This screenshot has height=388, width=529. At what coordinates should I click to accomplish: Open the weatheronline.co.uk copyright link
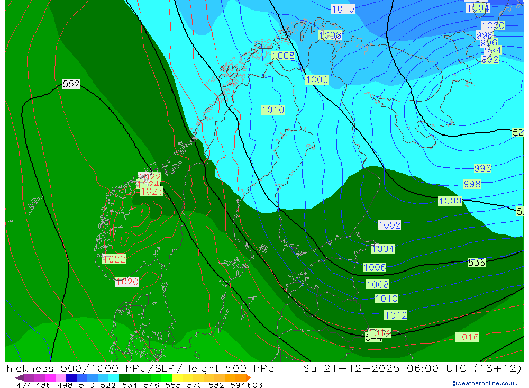[485, 383]
